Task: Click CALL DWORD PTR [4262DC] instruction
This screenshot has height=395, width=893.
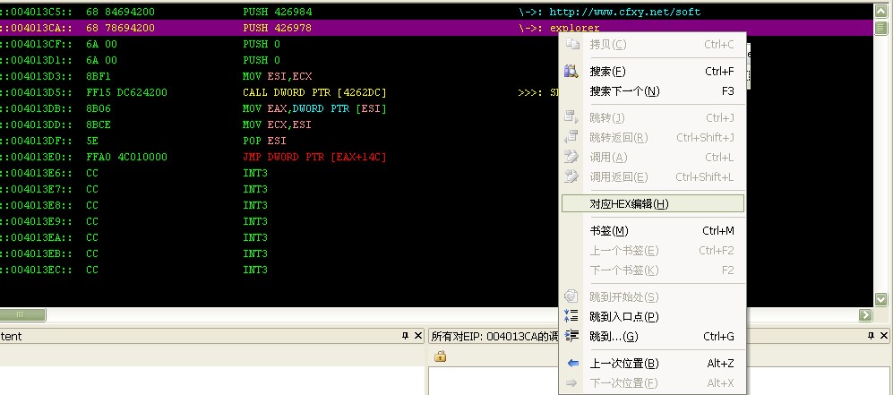Action: pos(314,92)
